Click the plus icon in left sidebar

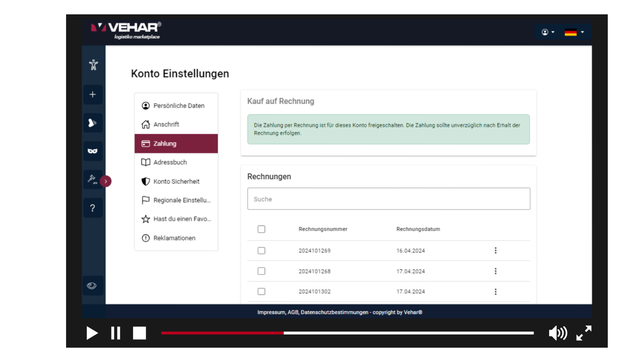pos(93,95)
